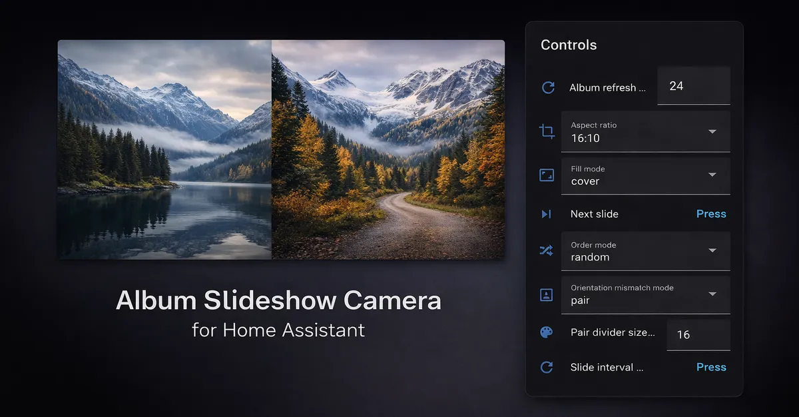Click the Next slide label text
Screen dimensions: 799x417
(595, 214)
